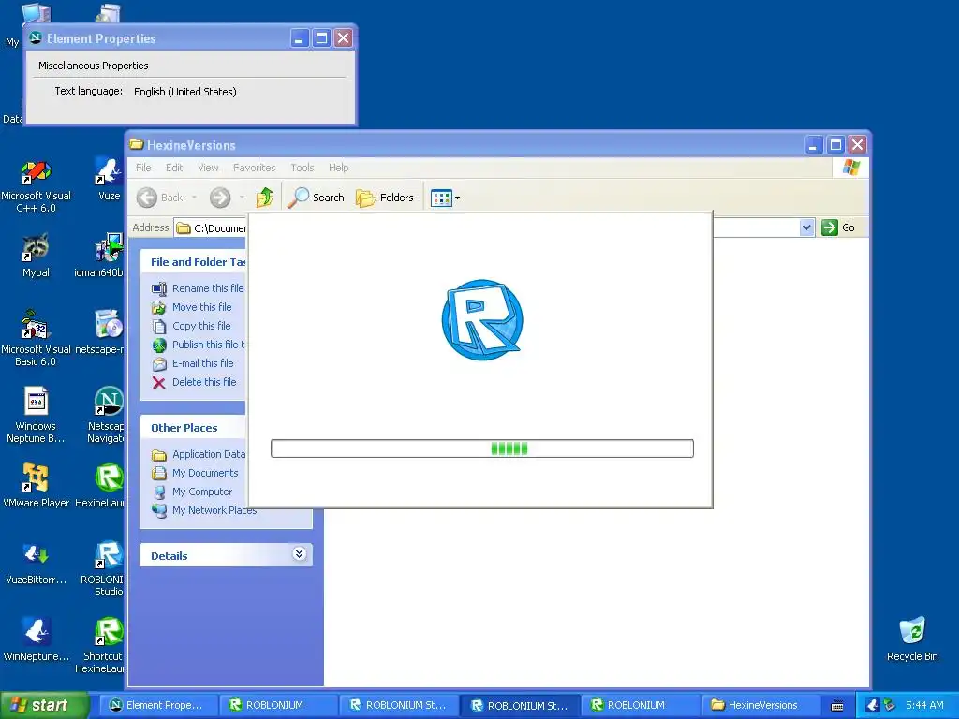Click Publish this file to the Web
This screenshot has width=959, height=719.
[199, 345]
